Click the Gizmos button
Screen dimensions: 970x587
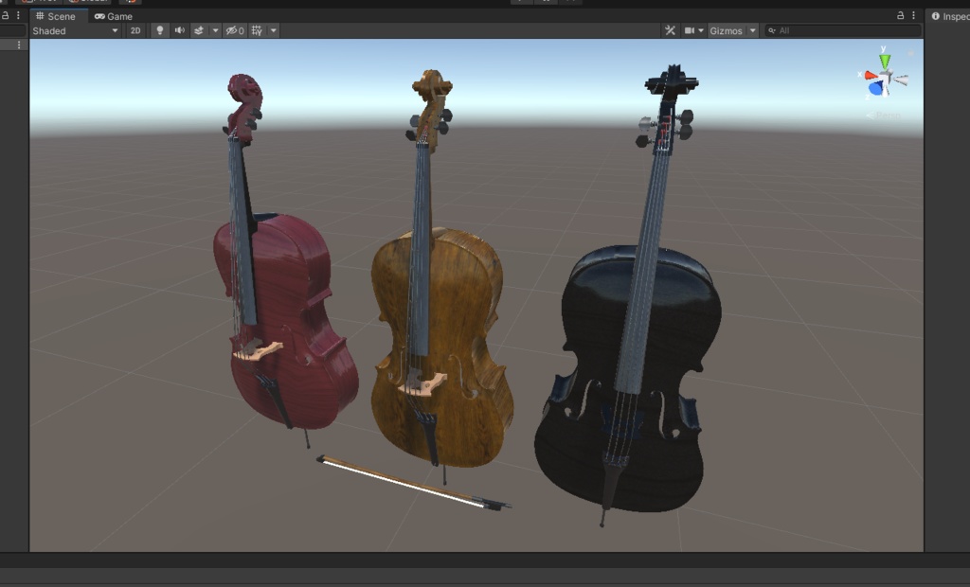[x=727, y=29]
